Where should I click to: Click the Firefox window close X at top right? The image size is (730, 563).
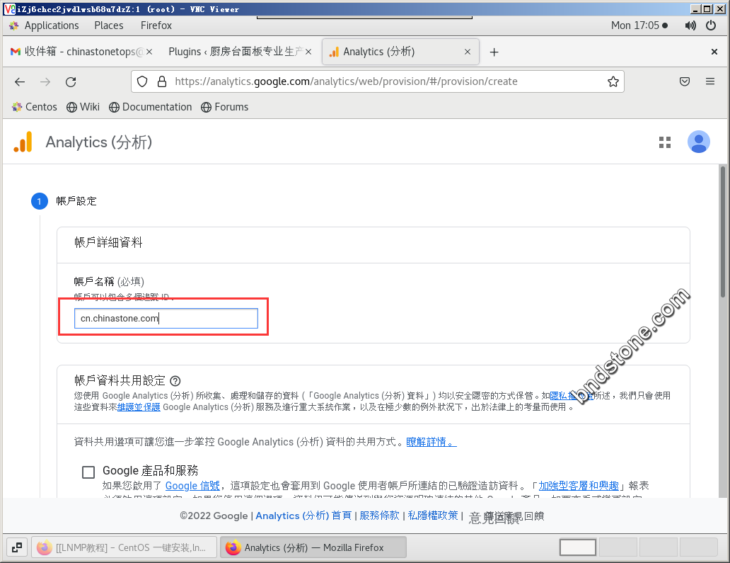[714, 52]
